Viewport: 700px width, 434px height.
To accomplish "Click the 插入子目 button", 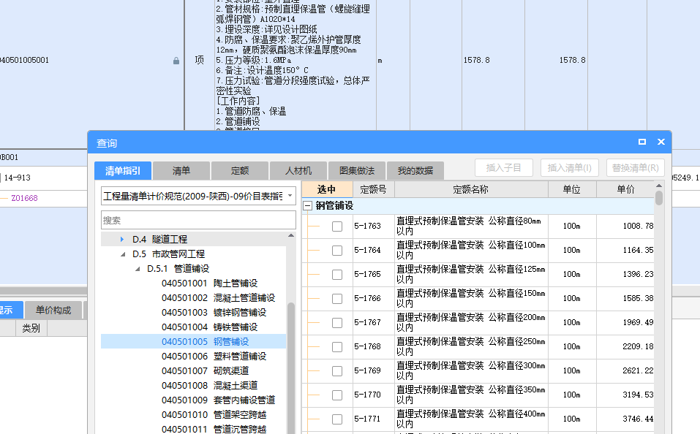I will click(503, 168).
